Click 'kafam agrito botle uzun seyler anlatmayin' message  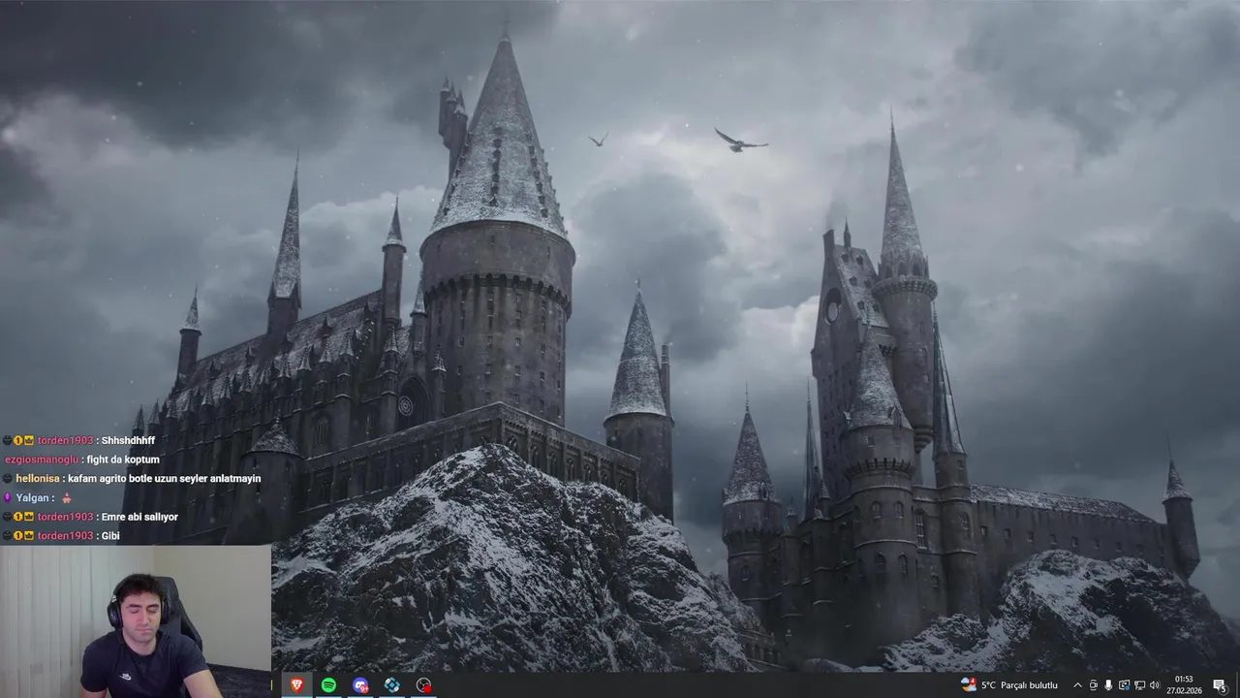click(165, 479)
